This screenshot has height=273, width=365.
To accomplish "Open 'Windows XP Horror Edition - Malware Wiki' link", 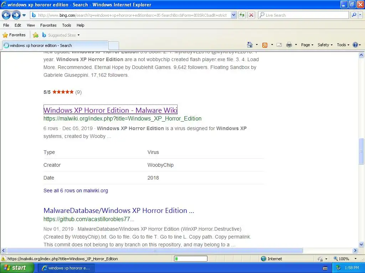I will pos(110,110).
